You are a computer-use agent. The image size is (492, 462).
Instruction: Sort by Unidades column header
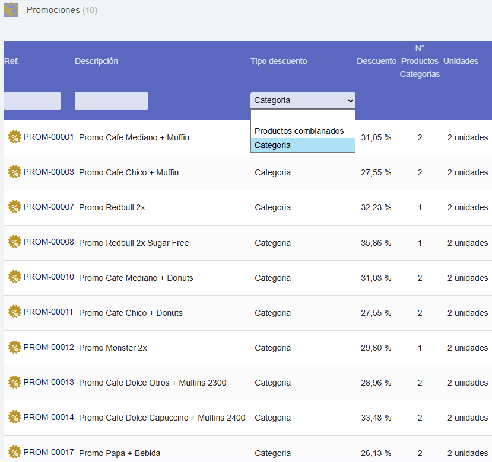[x=461, y=61]
